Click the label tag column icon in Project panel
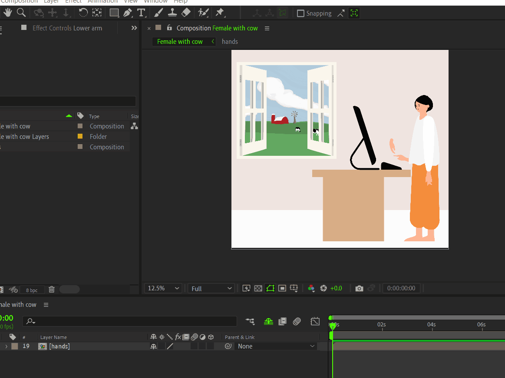 tap(80, 116)
